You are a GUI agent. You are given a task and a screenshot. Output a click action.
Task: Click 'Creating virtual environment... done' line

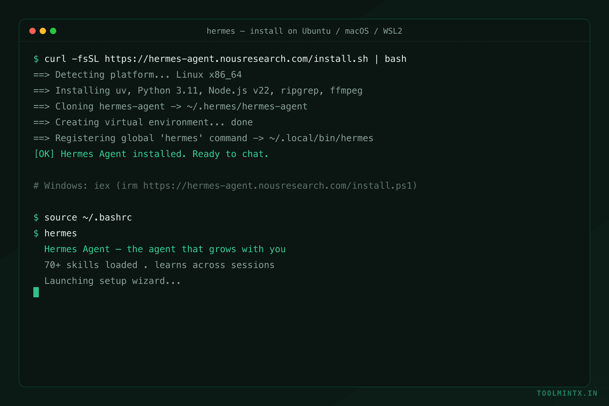coord(143,122)
